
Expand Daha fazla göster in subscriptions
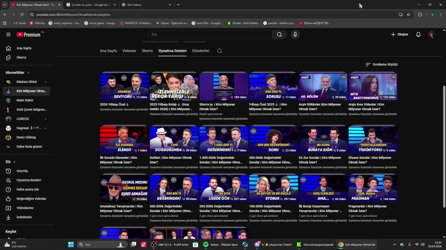(x=27, y=147)
